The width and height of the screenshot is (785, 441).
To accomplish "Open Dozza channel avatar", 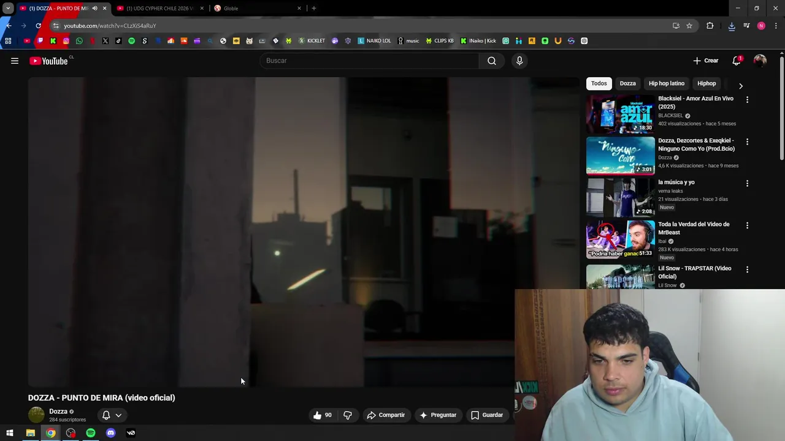I will pyautogui.click(x=36, y=415).
